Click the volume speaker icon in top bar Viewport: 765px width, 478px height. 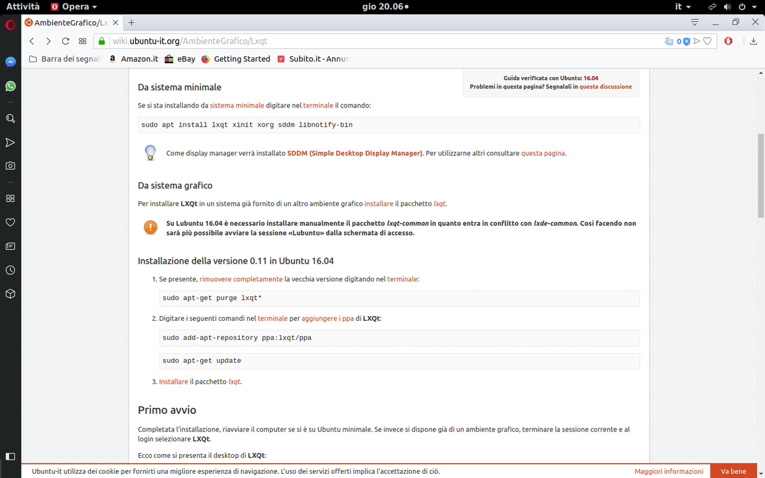[x=727, y=7]
